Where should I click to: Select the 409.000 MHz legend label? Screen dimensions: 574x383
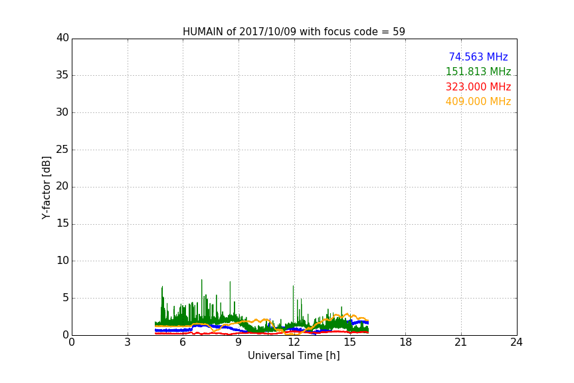478,102
